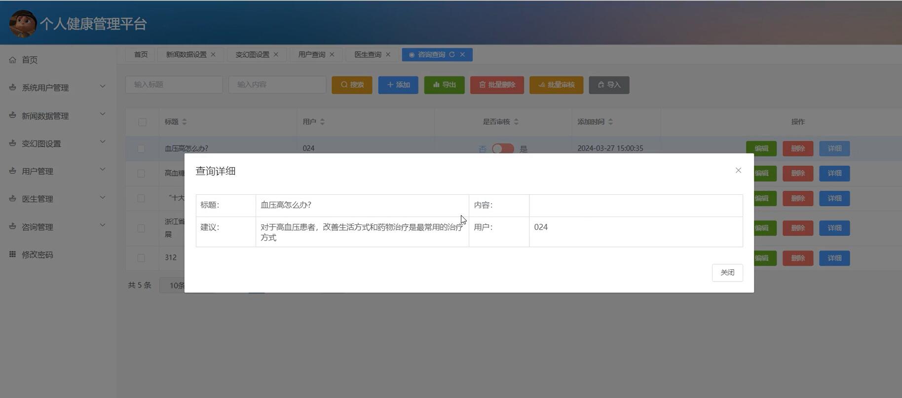
Task: Check the checkbox for the 高血糖 row
Action: 141,174
